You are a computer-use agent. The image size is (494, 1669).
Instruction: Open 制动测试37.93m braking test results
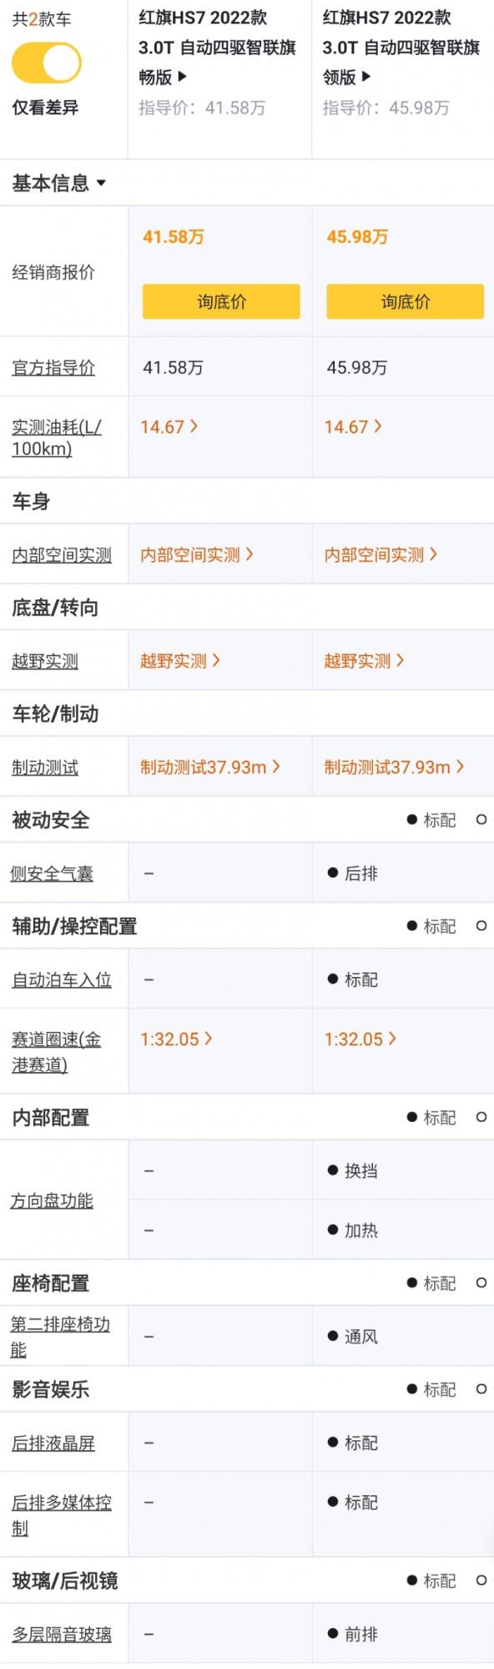[x=210, y=766]
